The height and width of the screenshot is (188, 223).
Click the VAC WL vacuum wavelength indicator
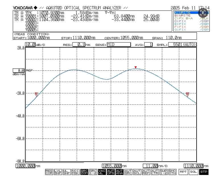(102, 172)
